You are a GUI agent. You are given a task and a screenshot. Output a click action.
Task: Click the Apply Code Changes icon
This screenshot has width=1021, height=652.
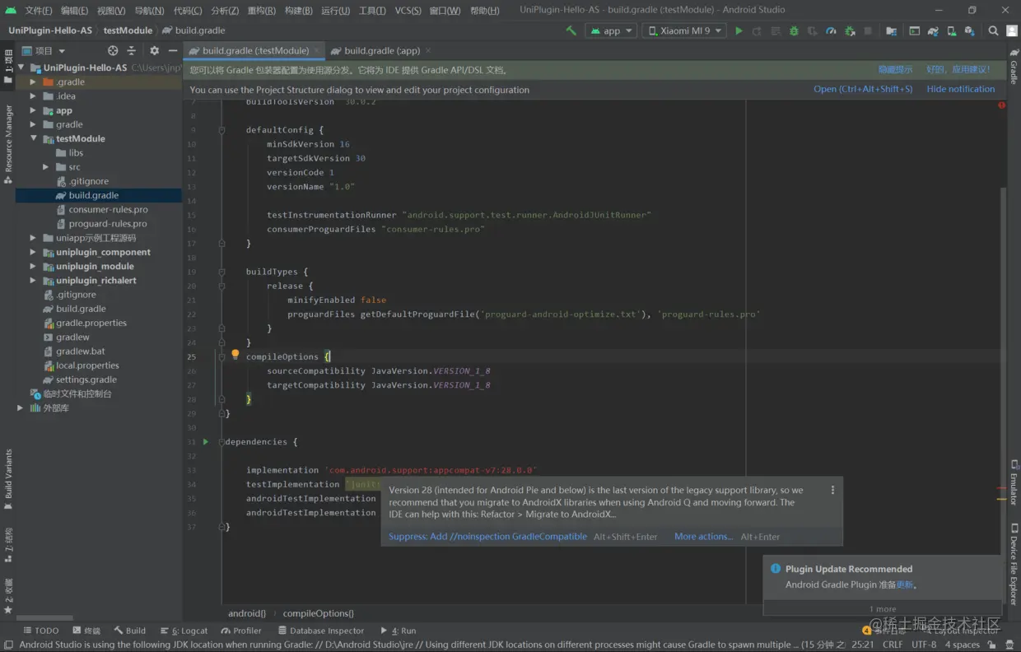[x=776, y=30]
